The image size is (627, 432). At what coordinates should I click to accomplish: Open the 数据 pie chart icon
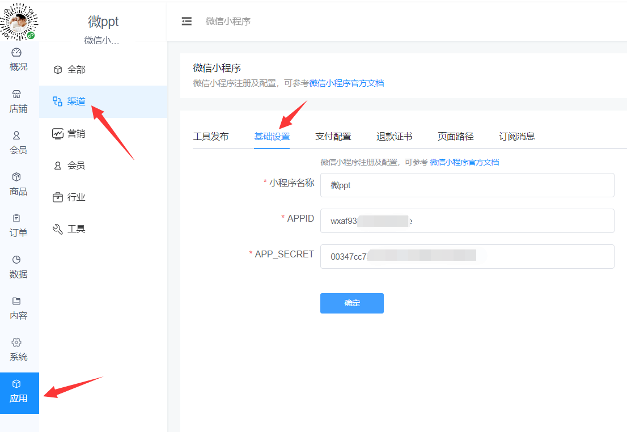click(x=16, y=260)
